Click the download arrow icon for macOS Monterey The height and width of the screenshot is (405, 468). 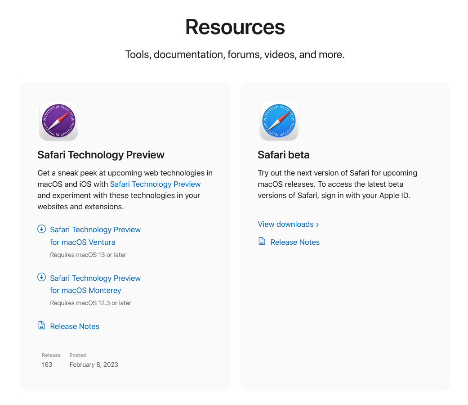(41, 277)
